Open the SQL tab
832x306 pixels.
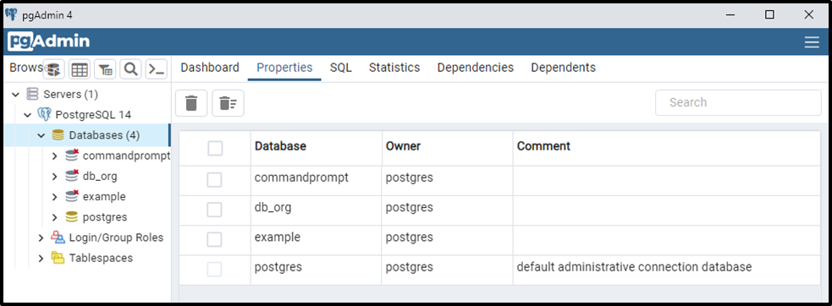tap(340, 68)
